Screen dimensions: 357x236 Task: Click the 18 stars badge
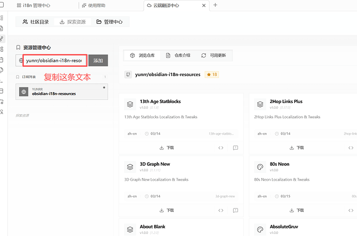coord(212,75)
